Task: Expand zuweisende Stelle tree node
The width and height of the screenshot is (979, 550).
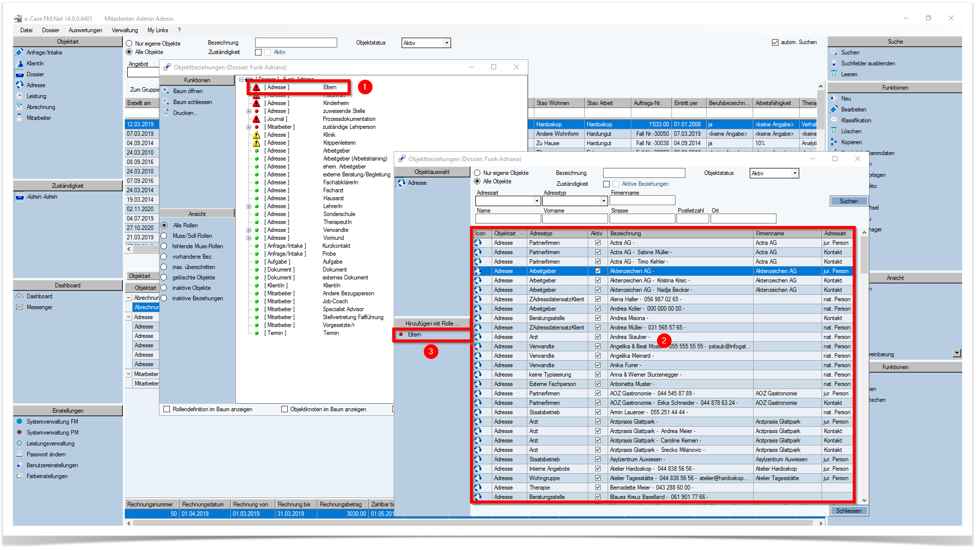Action: [x=249, y=111]
